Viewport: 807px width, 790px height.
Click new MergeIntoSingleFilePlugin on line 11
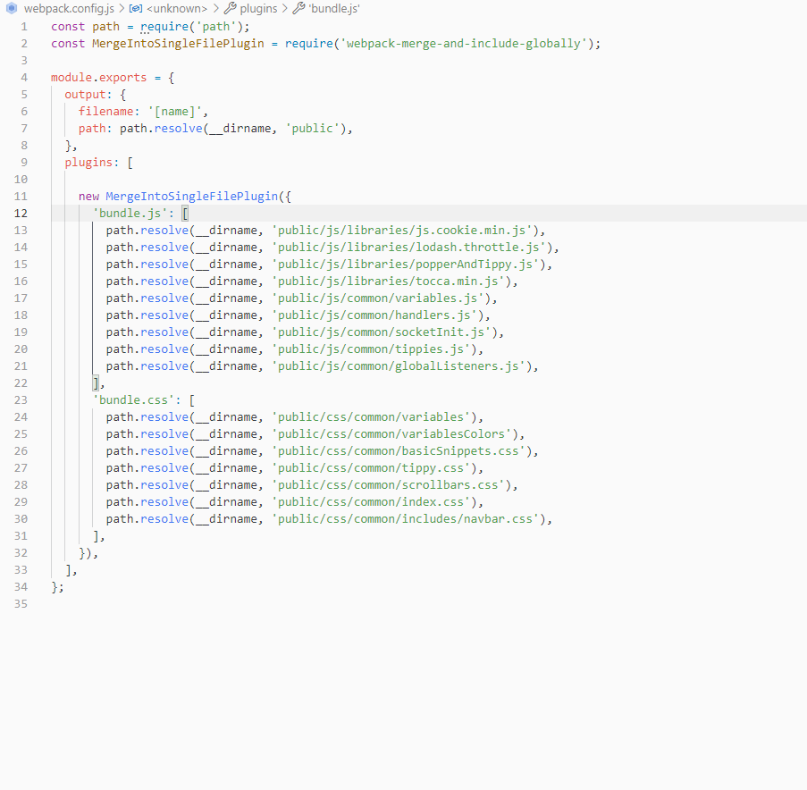coord(178,197)
